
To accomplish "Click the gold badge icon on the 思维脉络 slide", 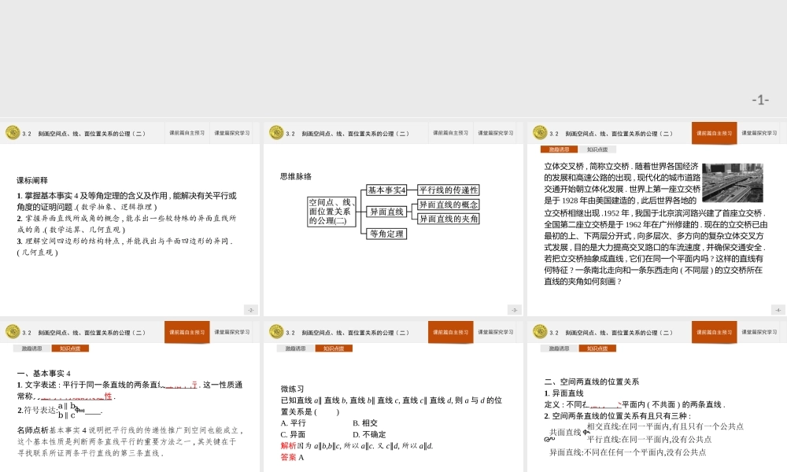I will pos(275,134).
